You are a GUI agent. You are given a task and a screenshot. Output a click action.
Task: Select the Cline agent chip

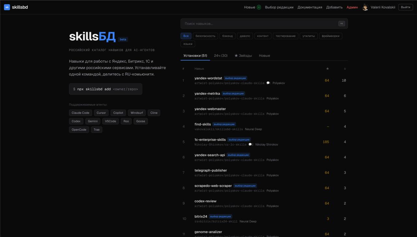pyautogui.click(x=154, y=113)
